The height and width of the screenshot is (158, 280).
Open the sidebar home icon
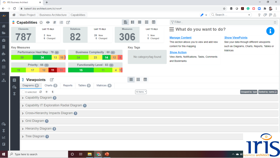click(x=4, y=26)
